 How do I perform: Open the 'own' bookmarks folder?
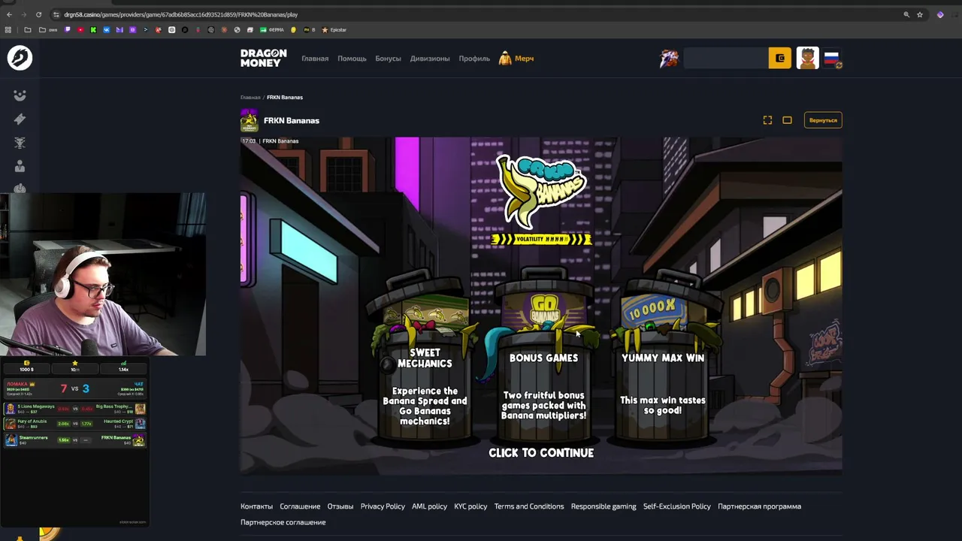tap(50, 30)
